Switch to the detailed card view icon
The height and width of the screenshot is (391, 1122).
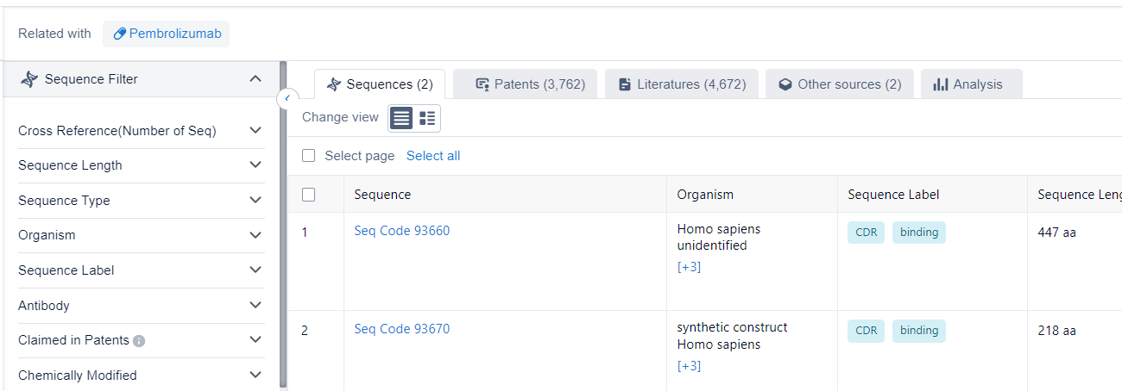[x=427, y=118]
